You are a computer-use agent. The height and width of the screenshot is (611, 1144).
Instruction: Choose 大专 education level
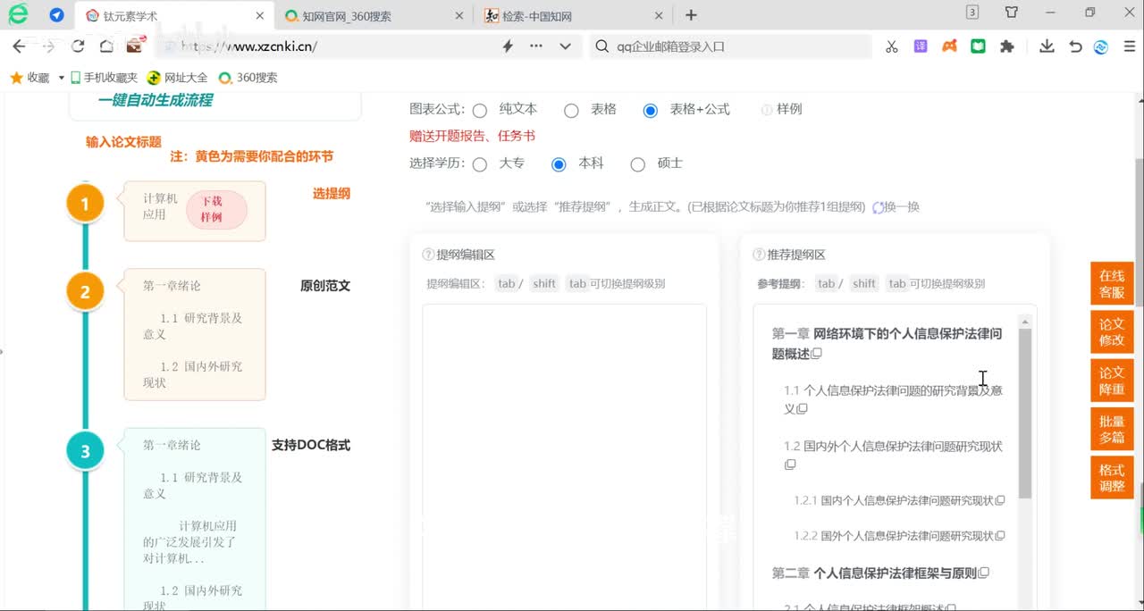pyautogui.click(x=480, y=164)
